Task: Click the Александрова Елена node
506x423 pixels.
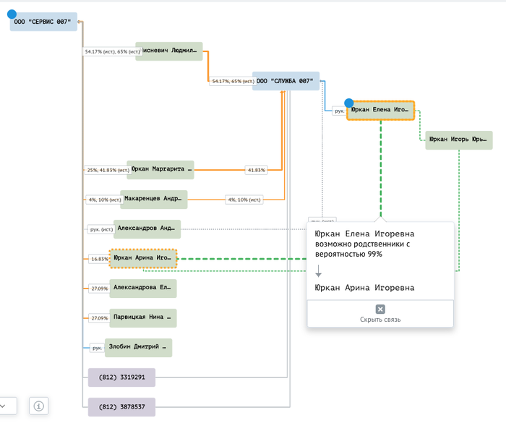Action: (x=143, y=288)
